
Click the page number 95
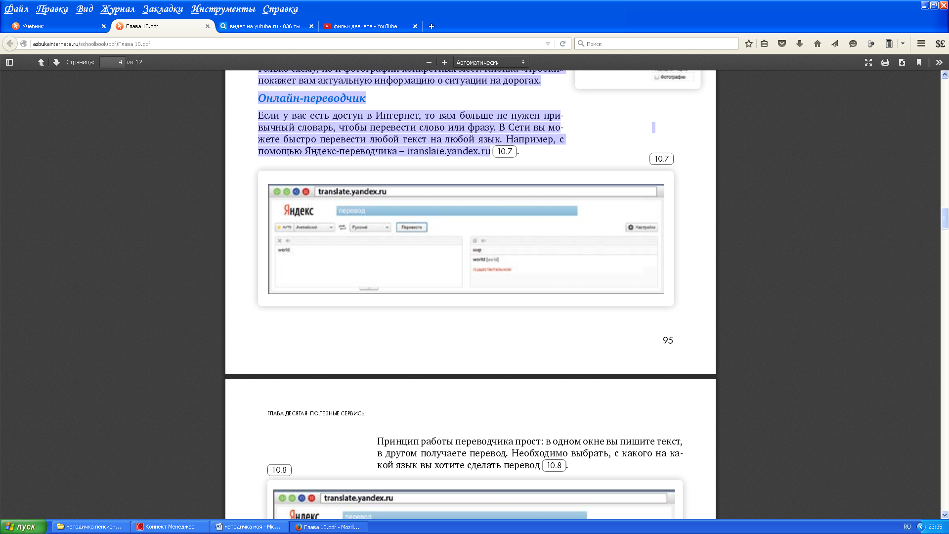click(668, 340)
